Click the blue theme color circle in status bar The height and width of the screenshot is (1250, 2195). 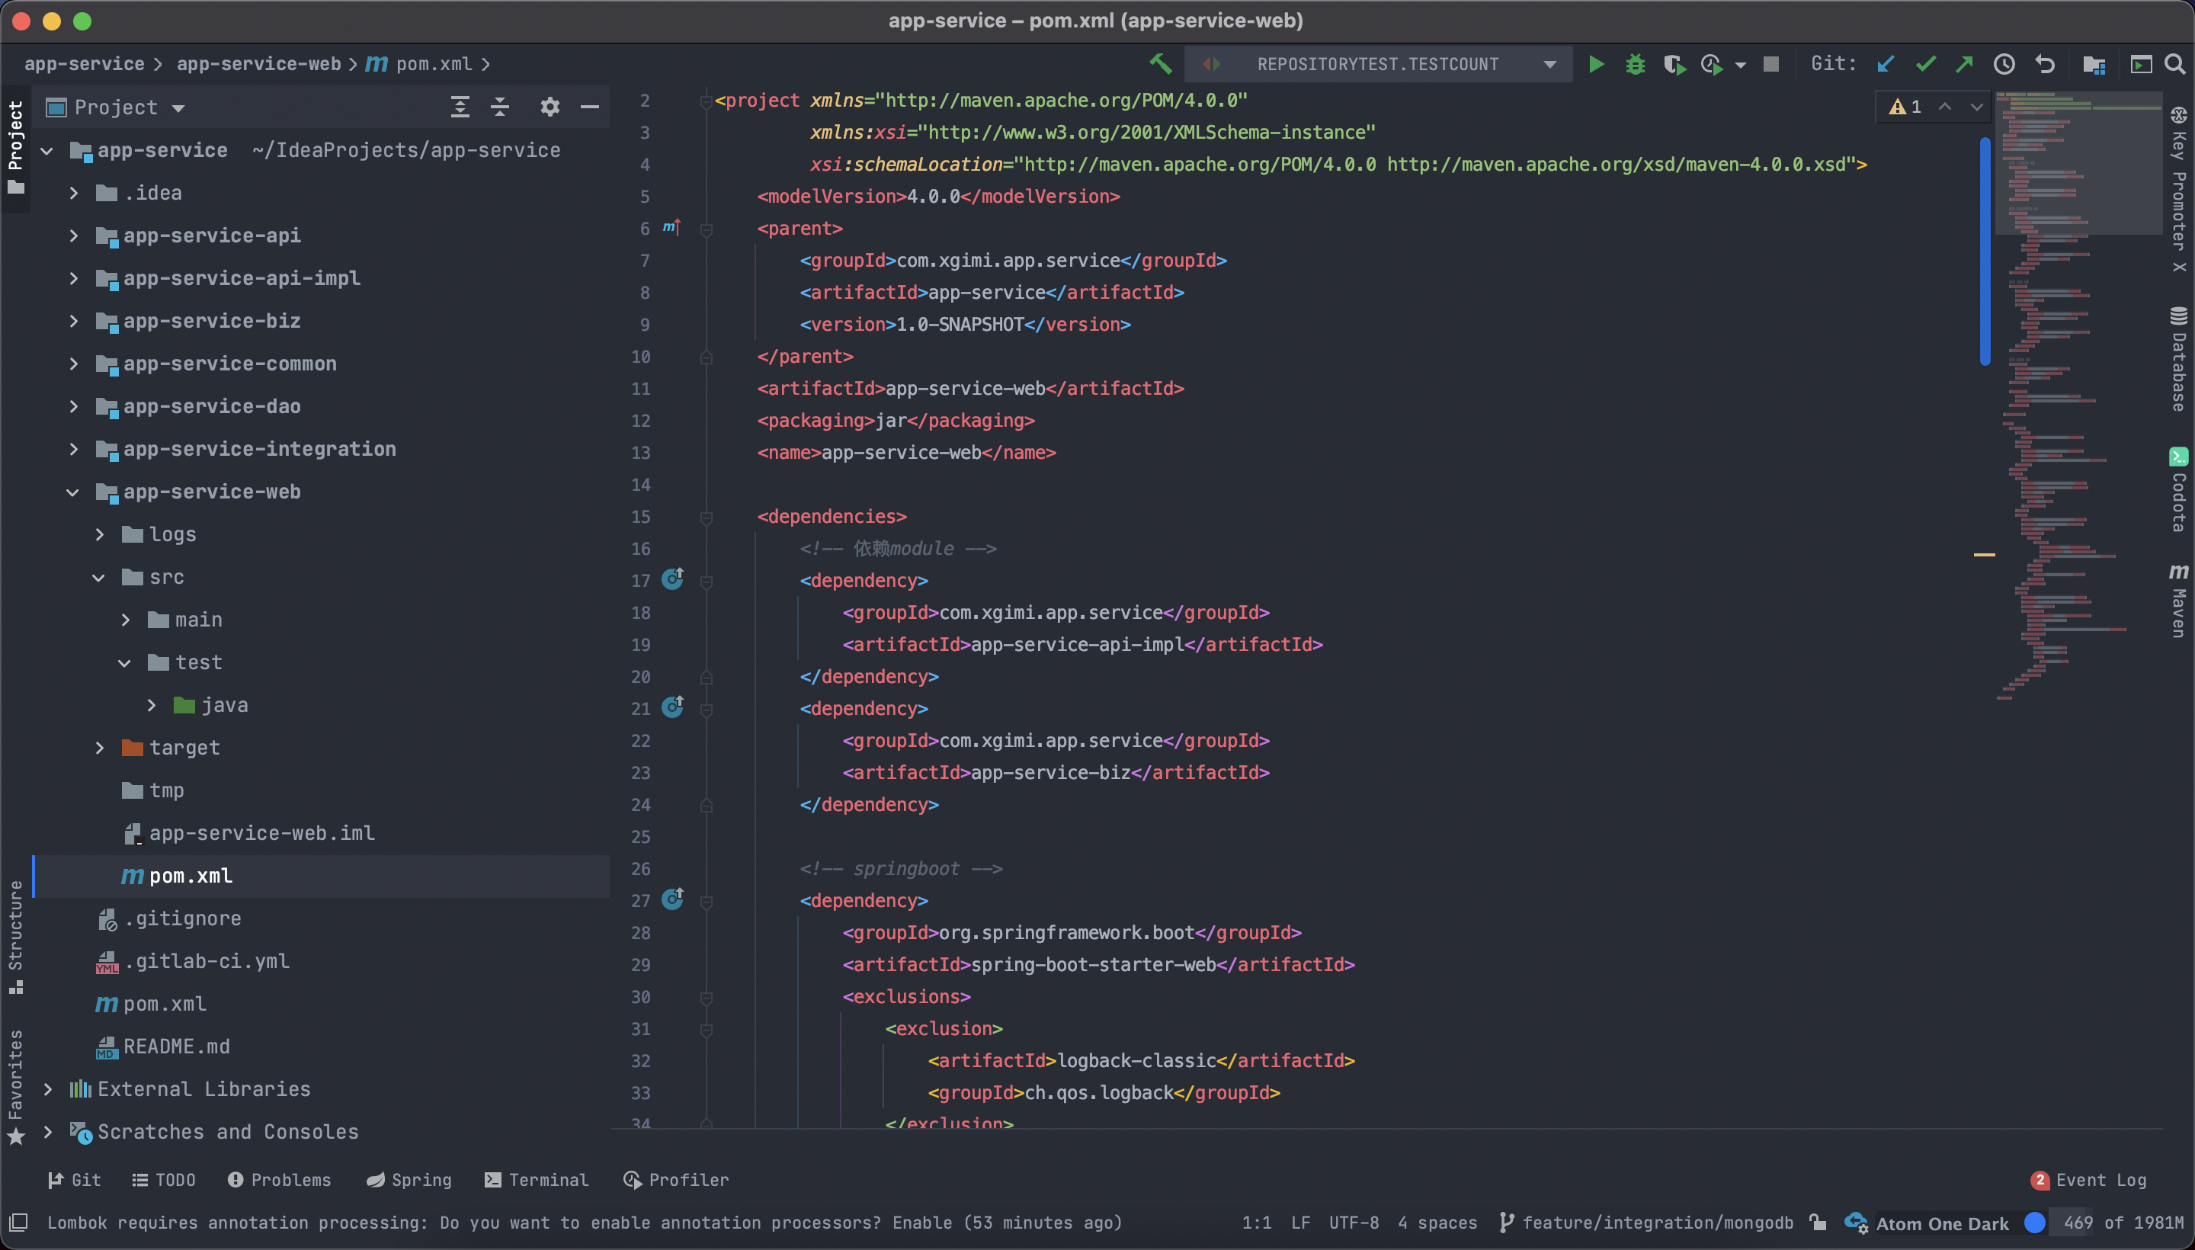pyautogui.click(x=2034, y=1223)
